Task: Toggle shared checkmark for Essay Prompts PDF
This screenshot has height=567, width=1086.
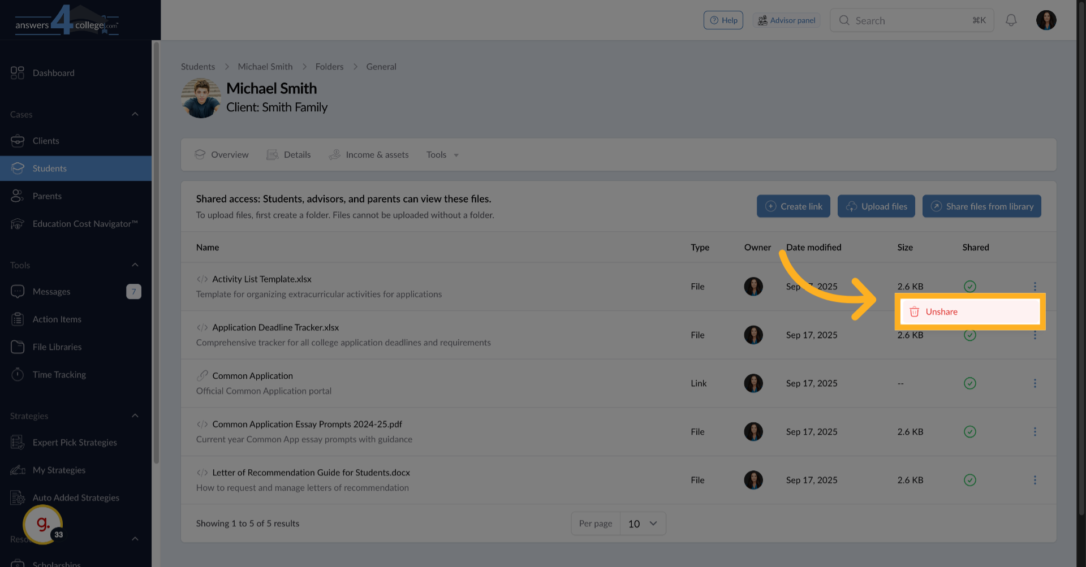Action: [969, 432]
